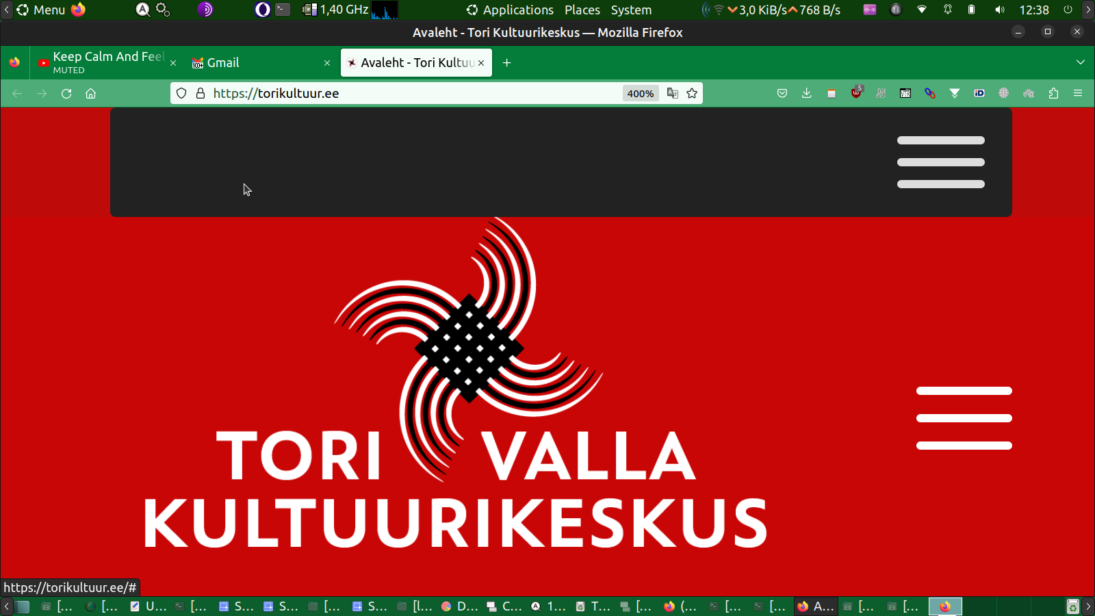Go back to the previous page

coord(17,94)
